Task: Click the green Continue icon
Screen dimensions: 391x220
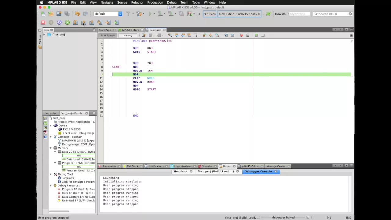Action: 67,22
